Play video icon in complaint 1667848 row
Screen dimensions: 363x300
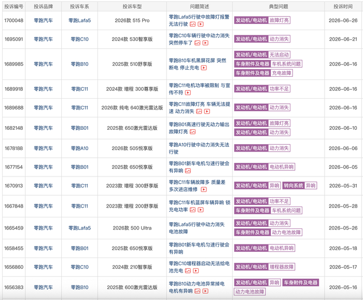[x=201, y=210]
